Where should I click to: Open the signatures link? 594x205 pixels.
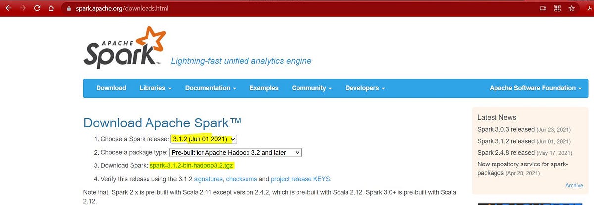click(208, 179)
